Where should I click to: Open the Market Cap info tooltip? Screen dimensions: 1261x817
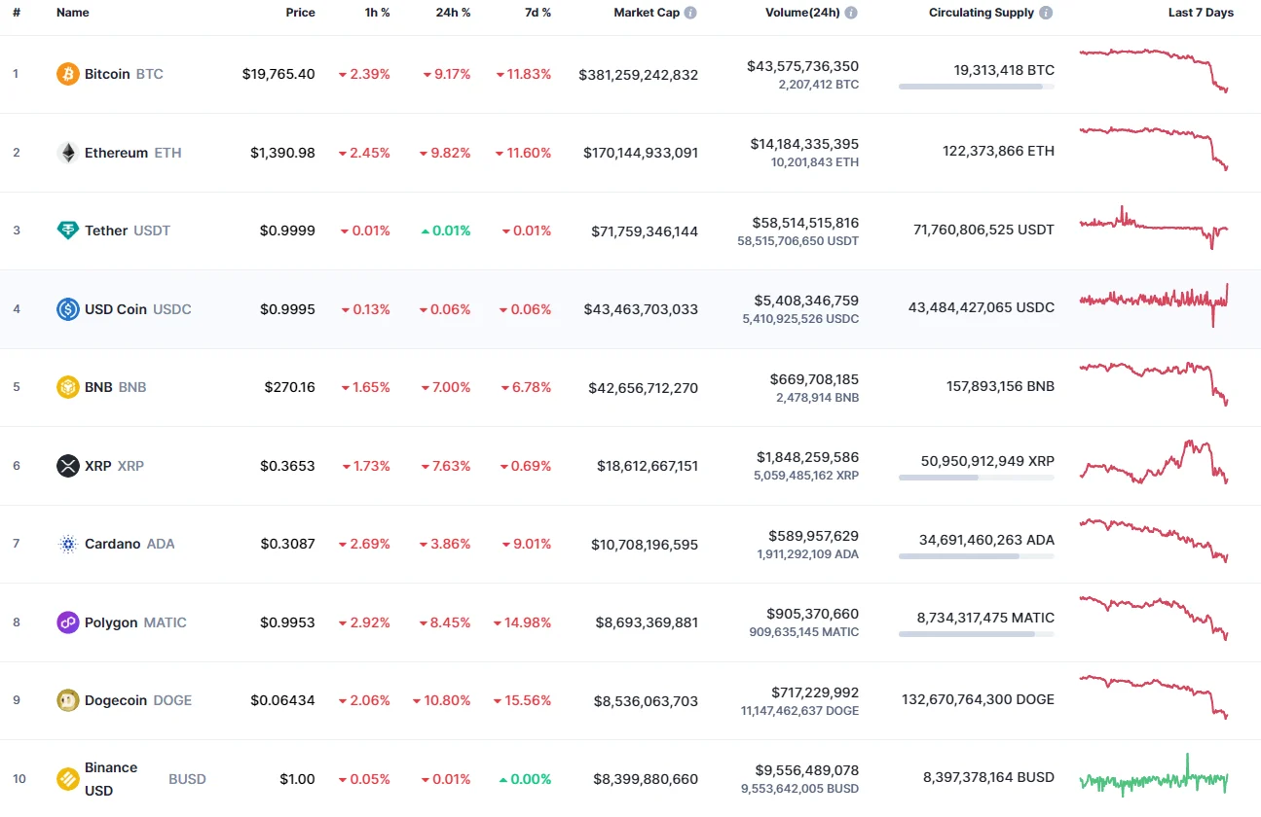pos(690,13)
